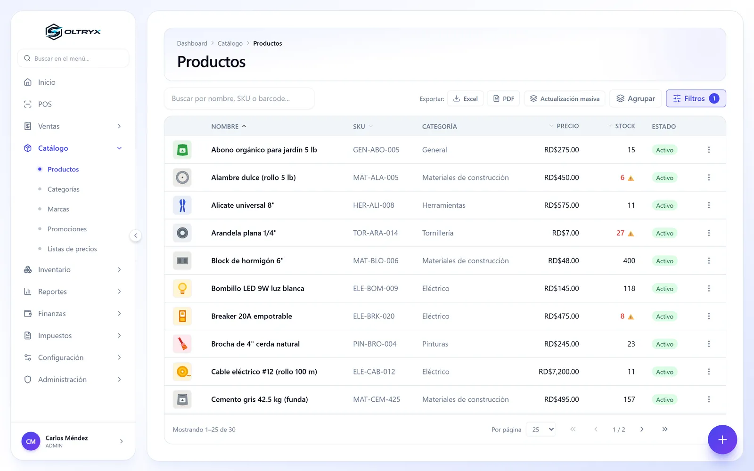This screenshot has width=754, height=471.
Task: Open Marcas submenu item
Action: click(58, 209)
